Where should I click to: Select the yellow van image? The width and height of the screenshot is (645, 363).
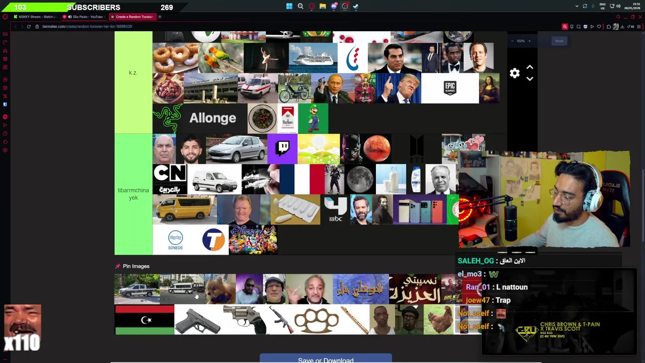click(x=184, y=209)
